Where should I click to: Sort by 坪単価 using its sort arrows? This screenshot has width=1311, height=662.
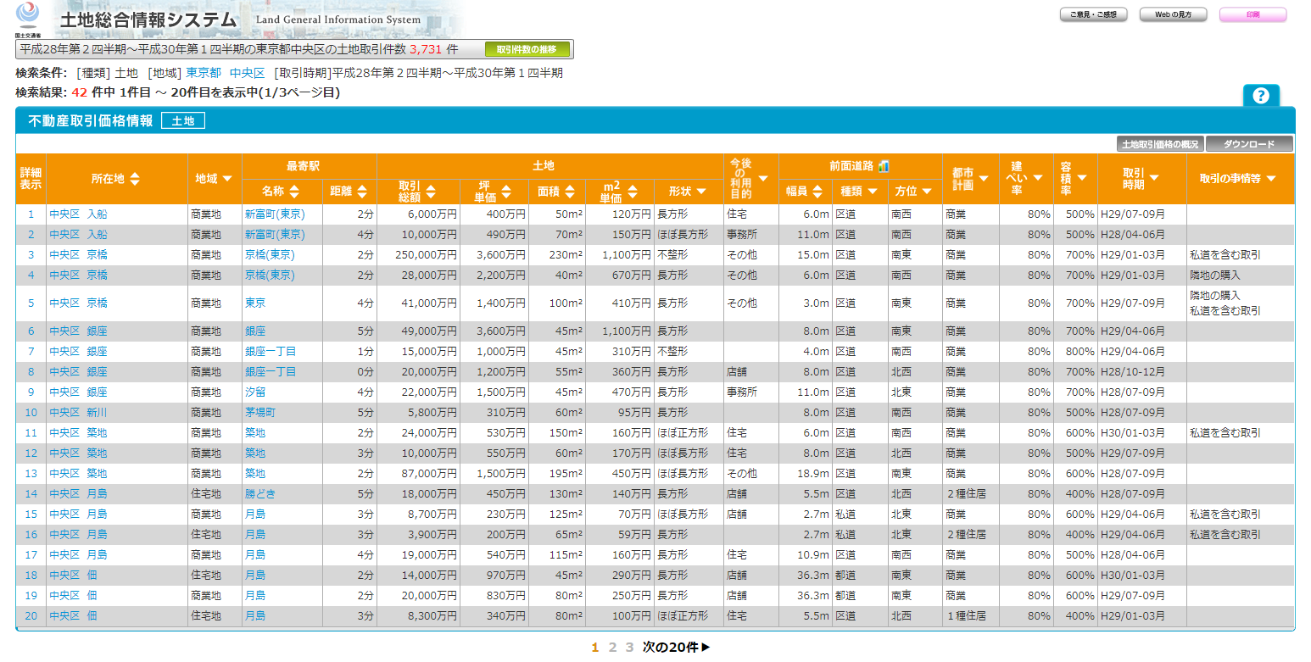pyautogui.click(x=506, y=192)
